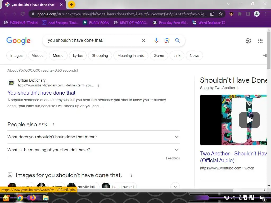This screenshot has width=271, height=203.
Task: Click the horizontal scrollbar right arrow
Action: [265, 190]
